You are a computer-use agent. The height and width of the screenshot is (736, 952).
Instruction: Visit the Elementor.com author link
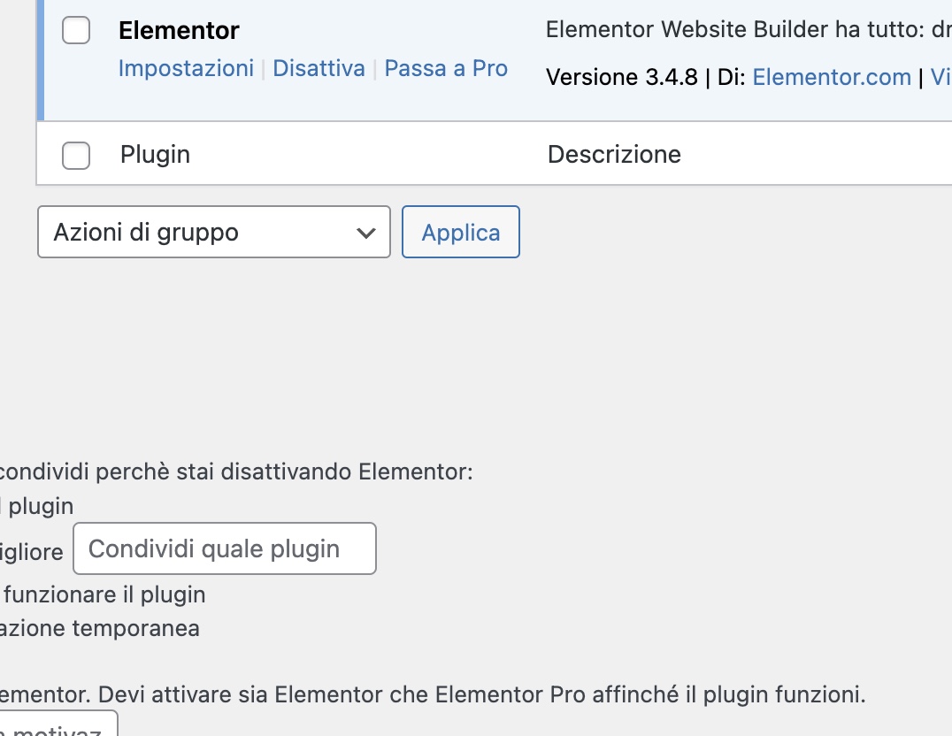click(x=832, y=78)
